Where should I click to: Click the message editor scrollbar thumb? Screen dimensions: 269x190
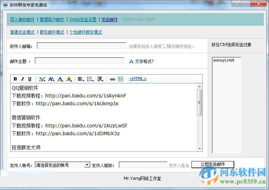click(x=200, y=102)
